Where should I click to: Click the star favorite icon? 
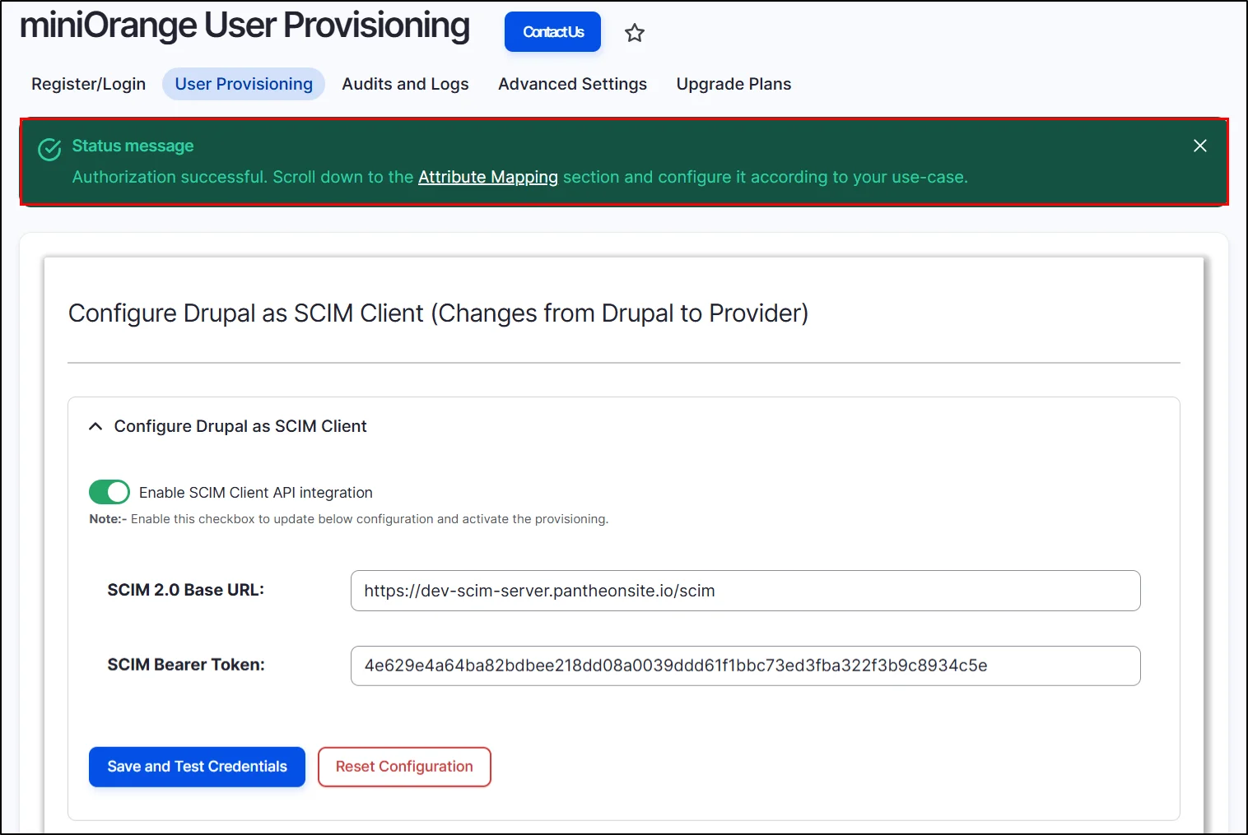634,33
